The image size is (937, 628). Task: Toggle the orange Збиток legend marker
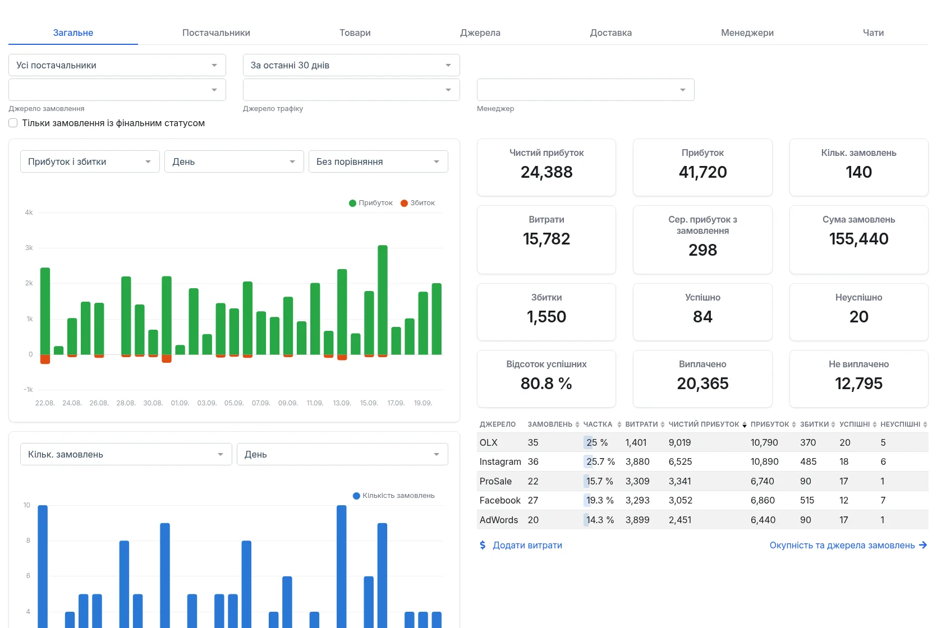(x=404, y=203)
